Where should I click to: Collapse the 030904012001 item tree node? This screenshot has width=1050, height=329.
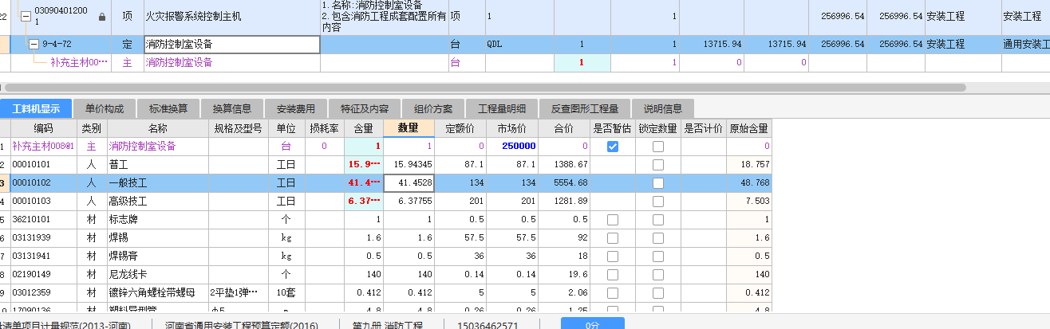[x=26, y=16]
